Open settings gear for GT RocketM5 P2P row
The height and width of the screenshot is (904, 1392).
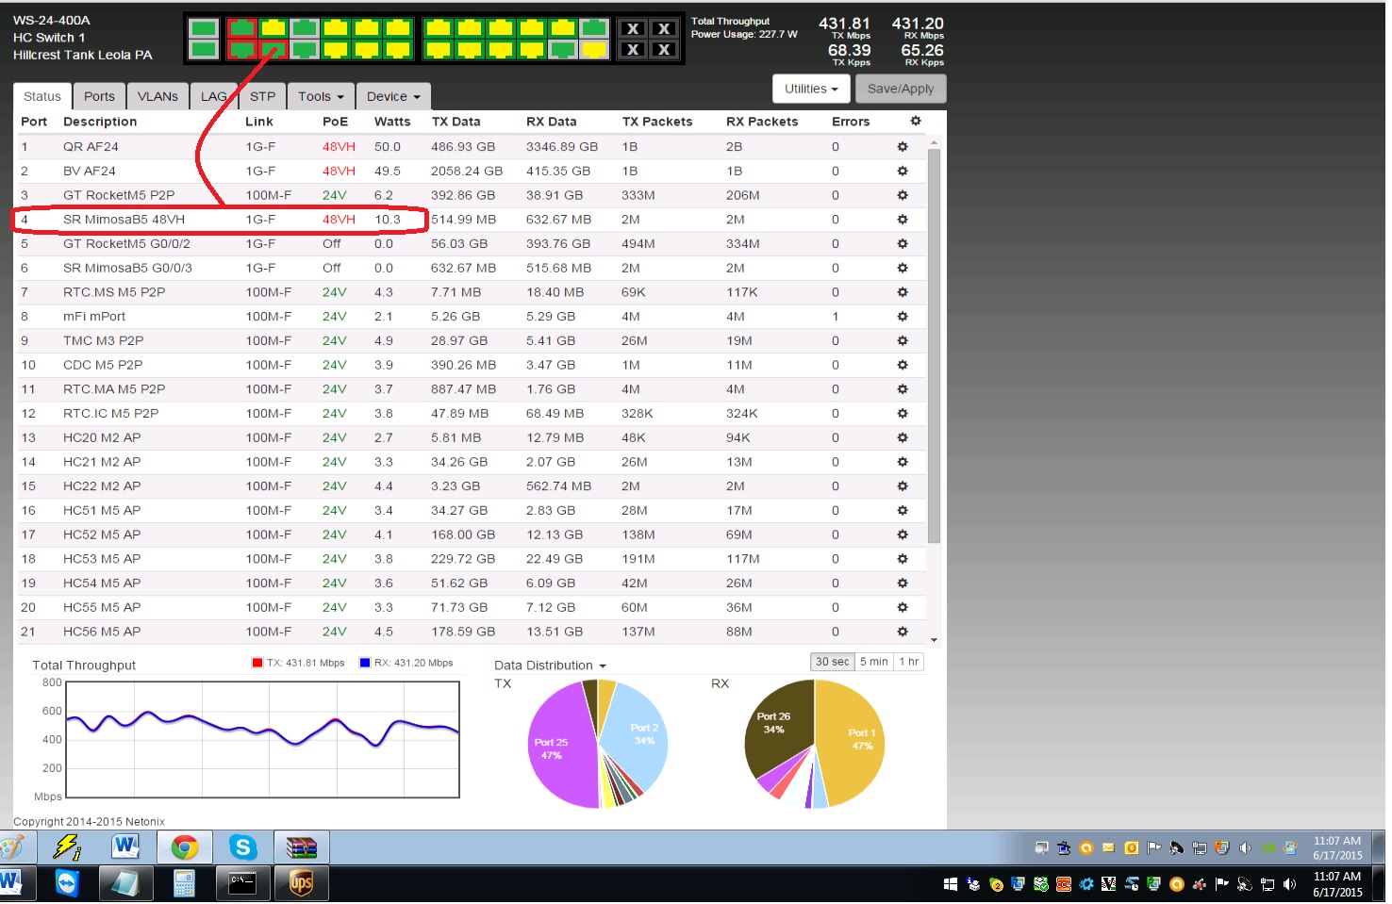(903, 195)
